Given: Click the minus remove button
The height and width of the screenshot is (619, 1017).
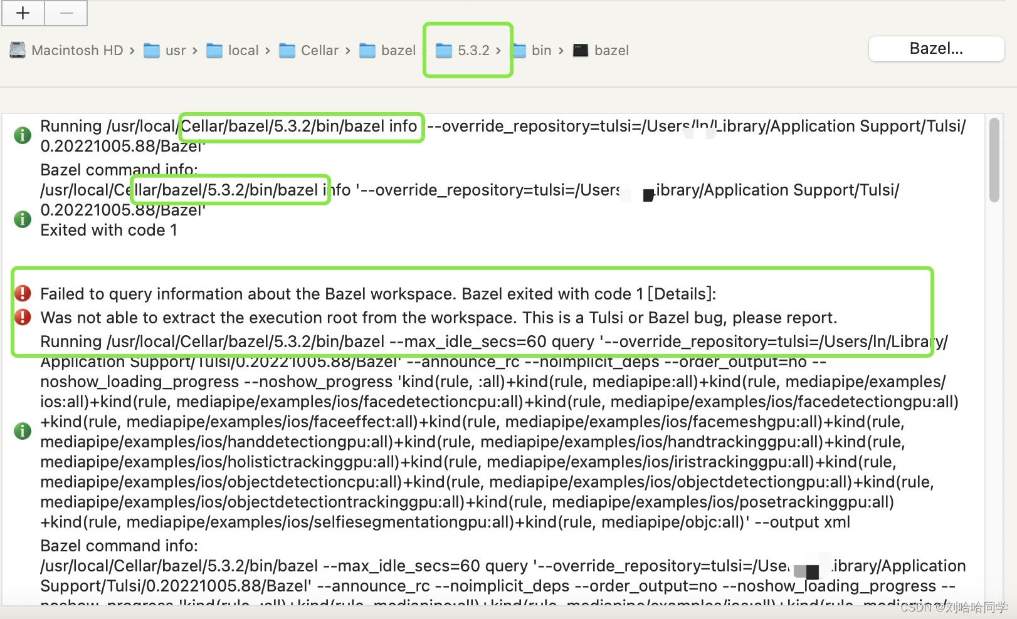Looking at the screenshot, I should [x=66, y=13].
